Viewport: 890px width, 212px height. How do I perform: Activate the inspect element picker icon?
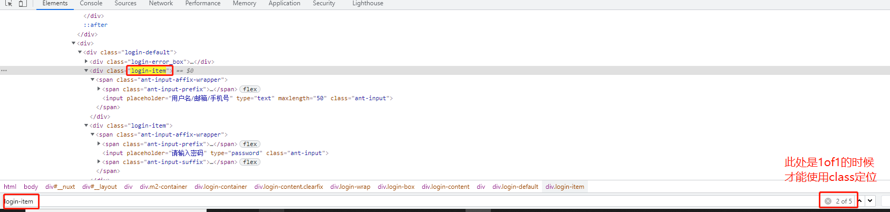pos(8,3)
